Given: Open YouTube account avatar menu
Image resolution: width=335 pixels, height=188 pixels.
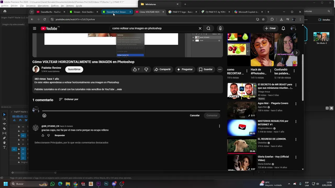Looking at the screenshot, I should coord(293,28).
